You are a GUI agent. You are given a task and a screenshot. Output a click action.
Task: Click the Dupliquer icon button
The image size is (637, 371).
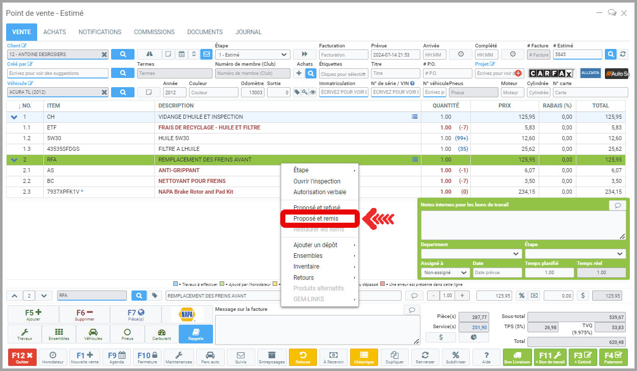(x=395, y=357)
